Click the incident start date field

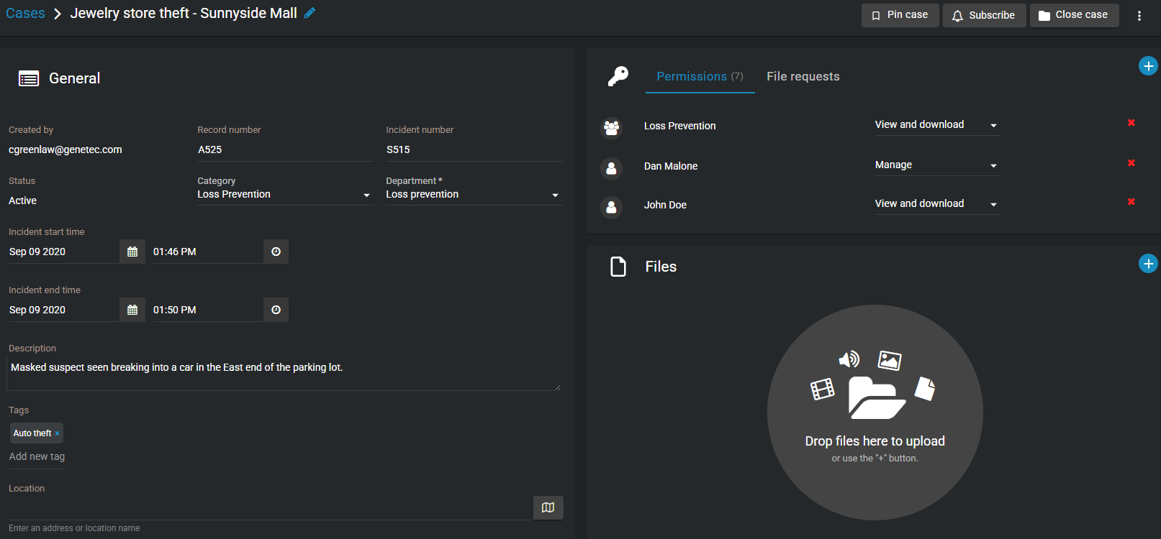point(63,252)
